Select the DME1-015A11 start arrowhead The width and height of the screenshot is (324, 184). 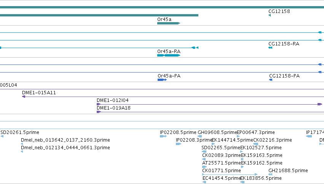(x=24, y=97)
